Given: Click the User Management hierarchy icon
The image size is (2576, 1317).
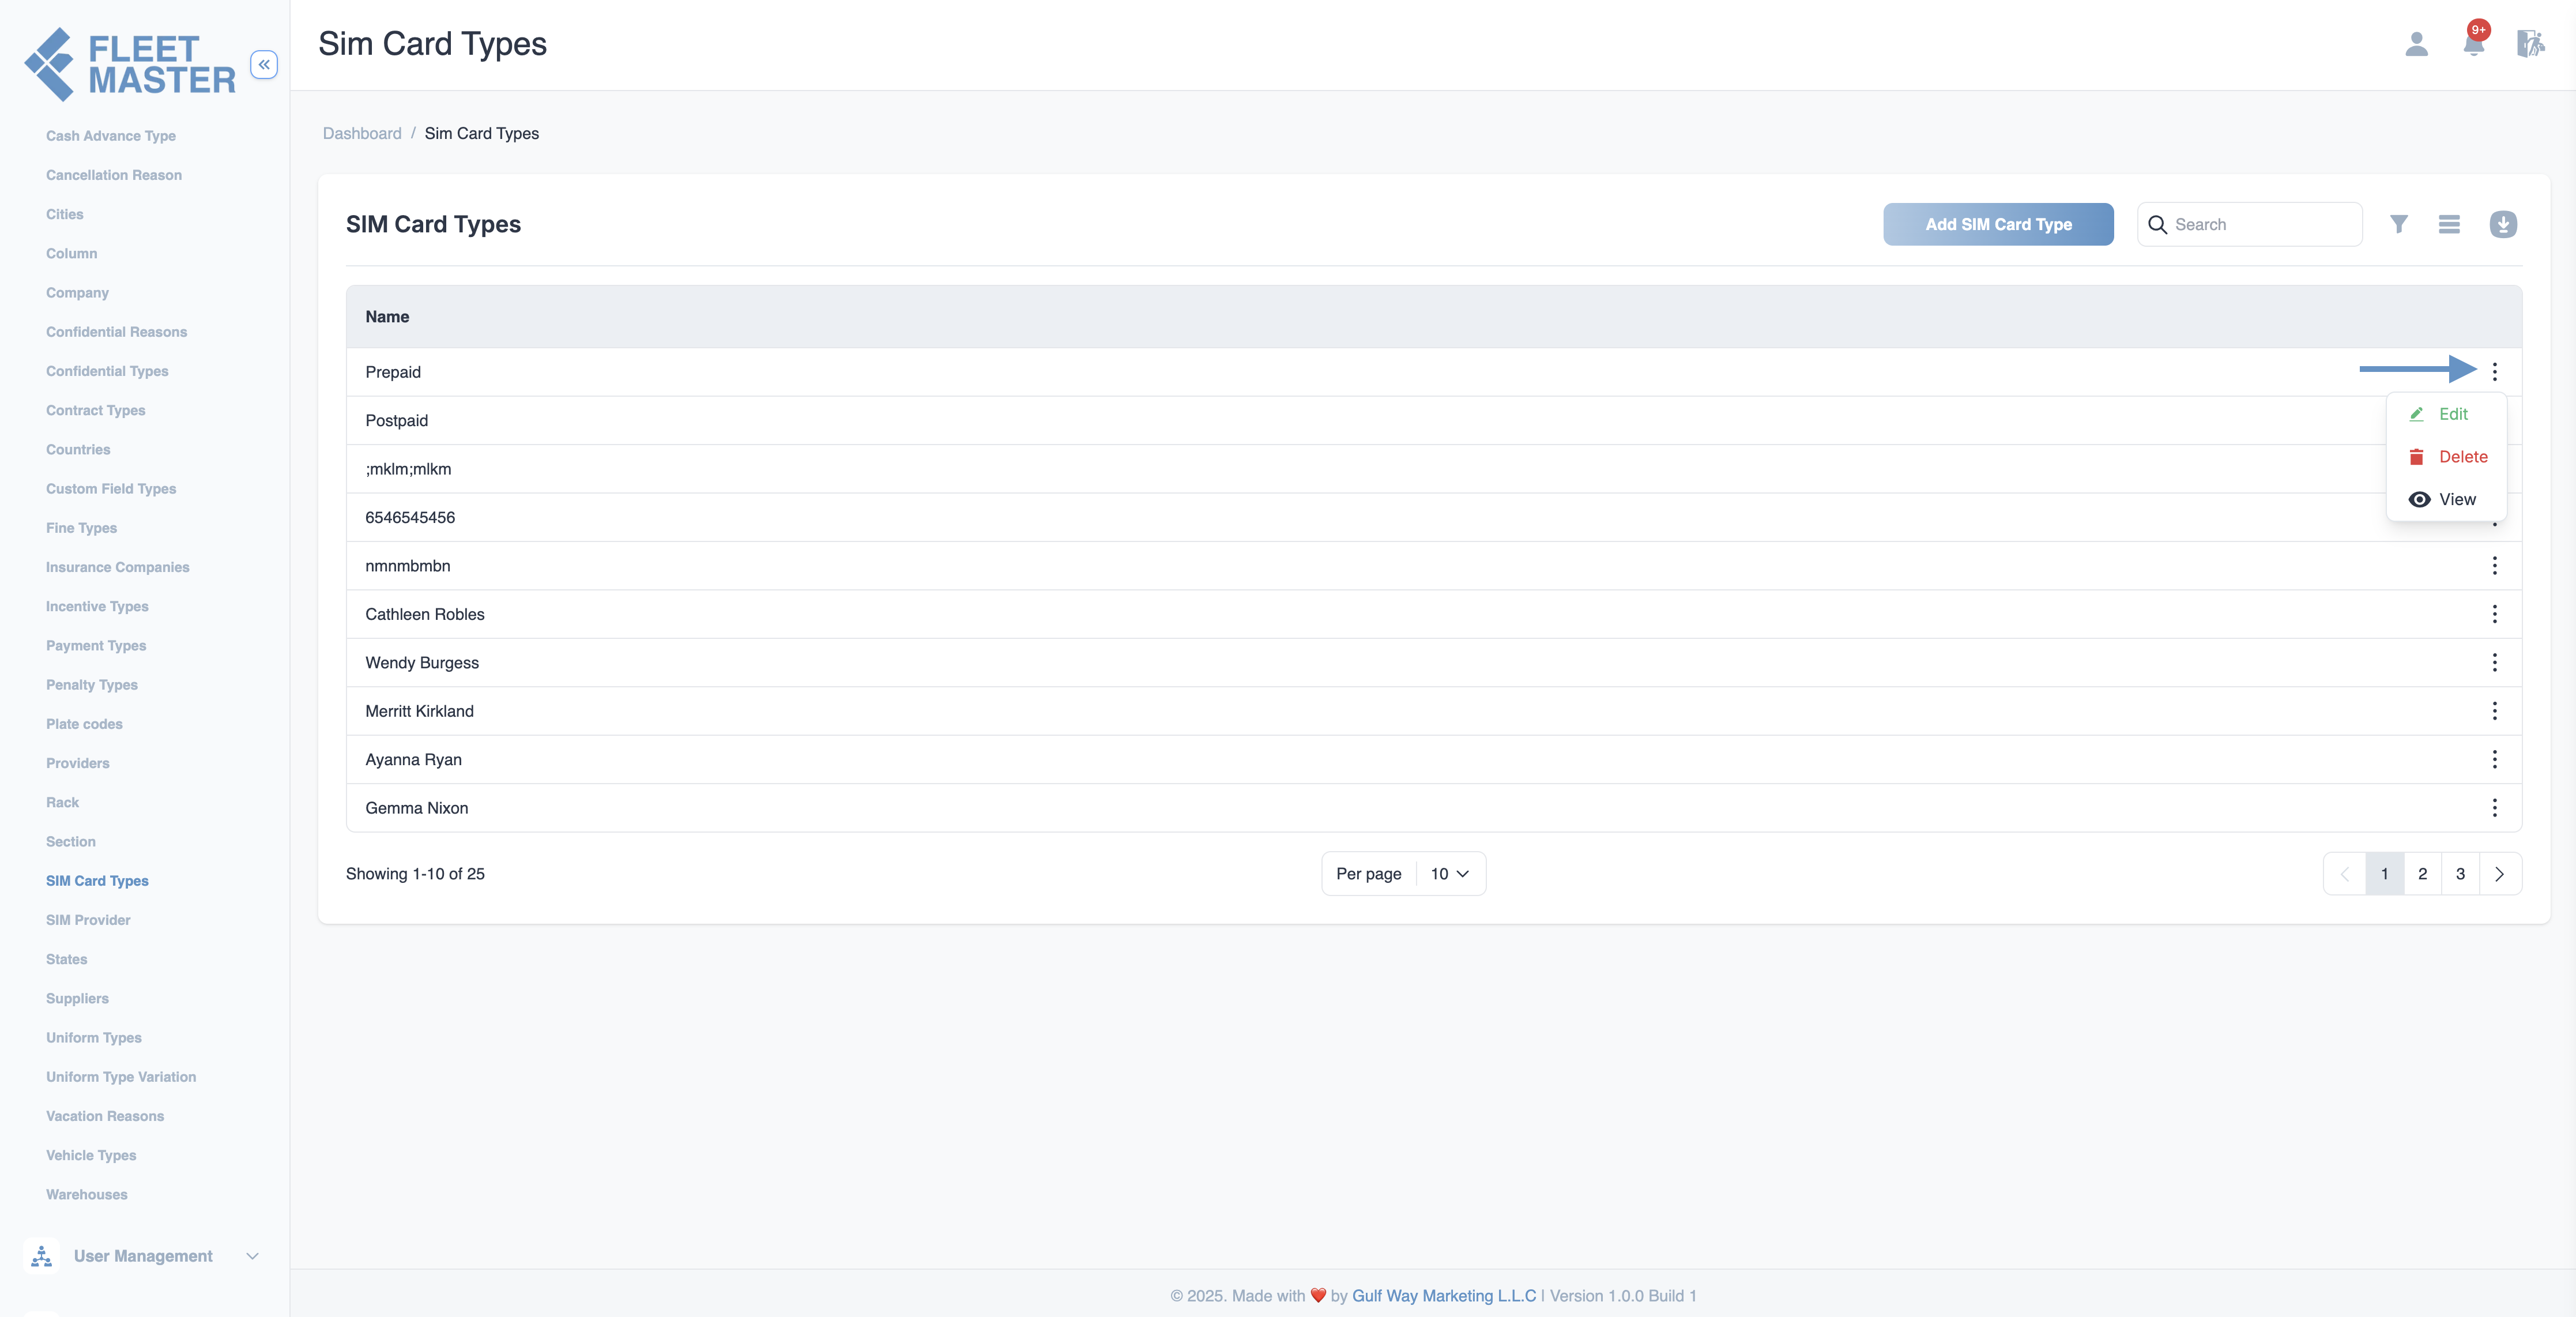Looking at the screenshot, I should tap(41, 1256).
